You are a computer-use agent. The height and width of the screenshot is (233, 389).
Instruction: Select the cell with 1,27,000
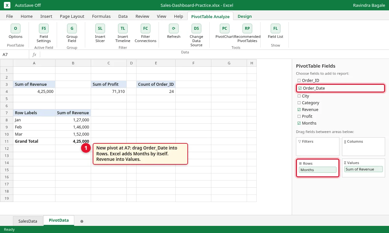coord(73,120)
